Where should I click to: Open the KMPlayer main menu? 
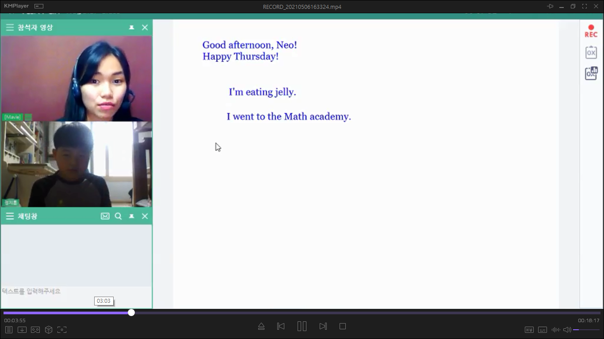pyautogui.click(x=16, y=6)
